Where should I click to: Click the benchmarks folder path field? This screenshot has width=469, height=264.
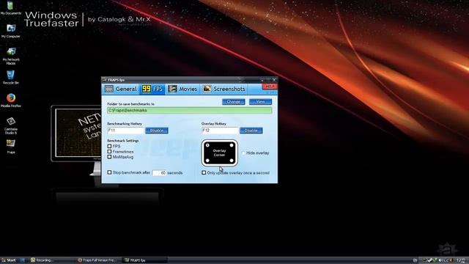(x=190, y=111)
